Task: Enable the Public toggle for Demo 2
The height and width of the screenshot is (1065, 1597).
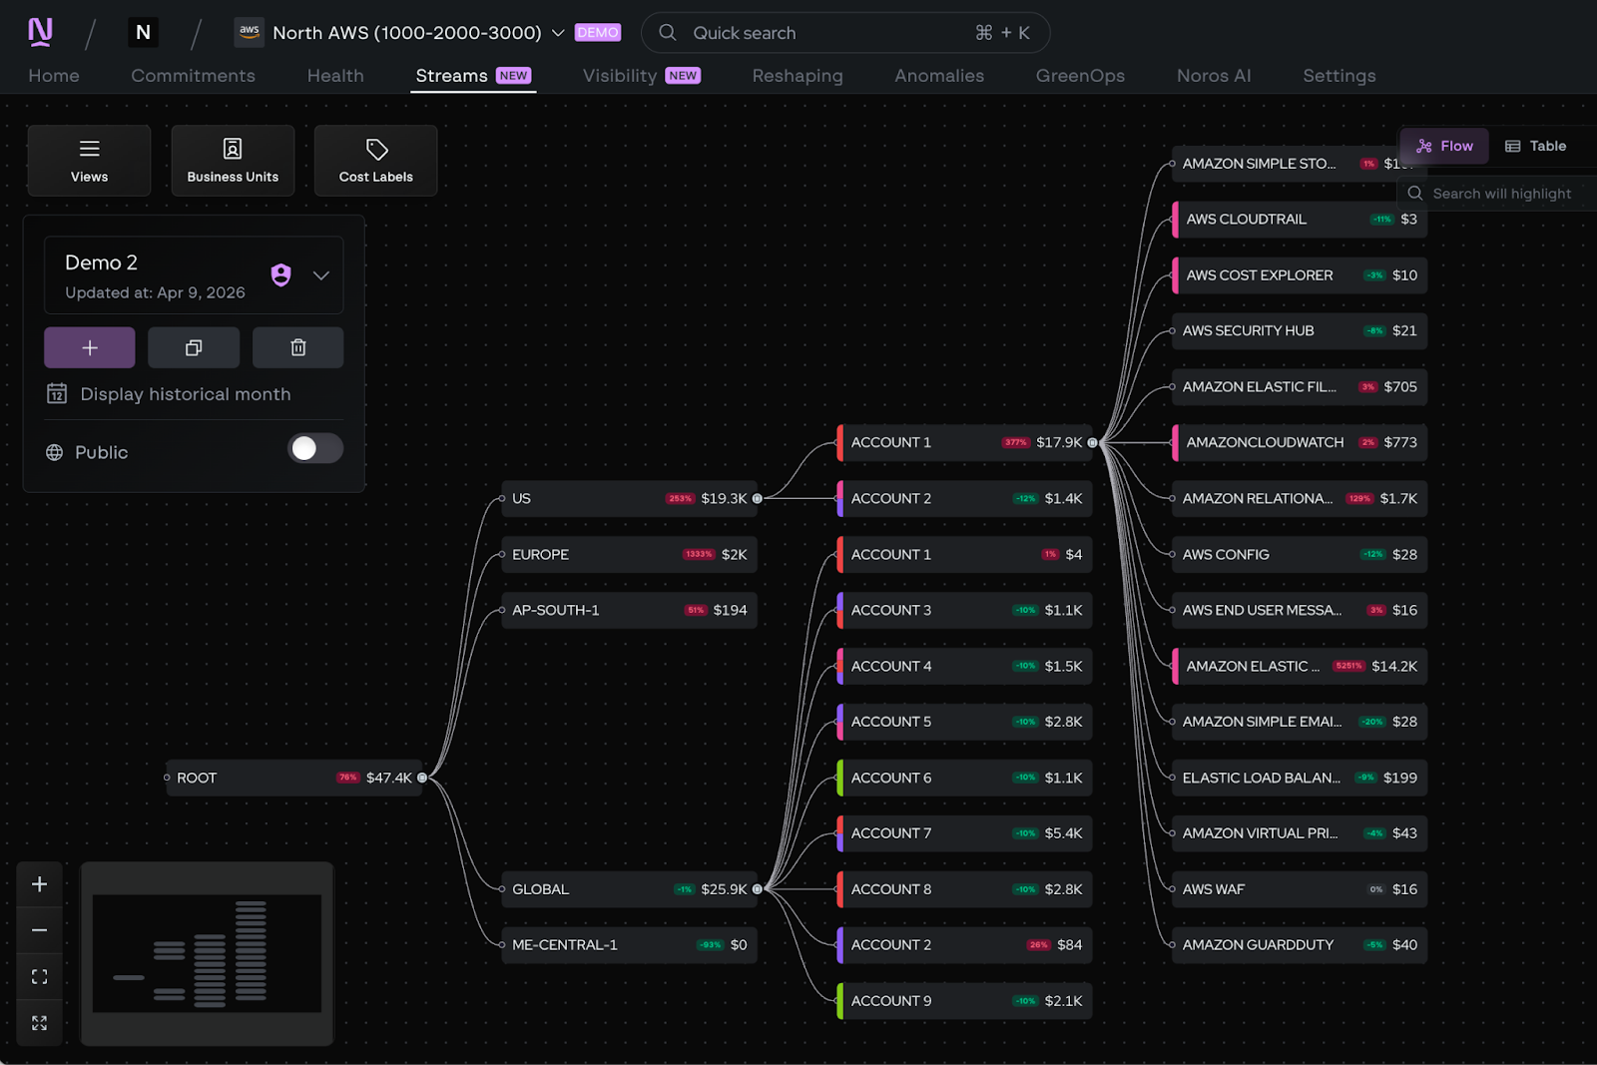Action: point(315,449)
